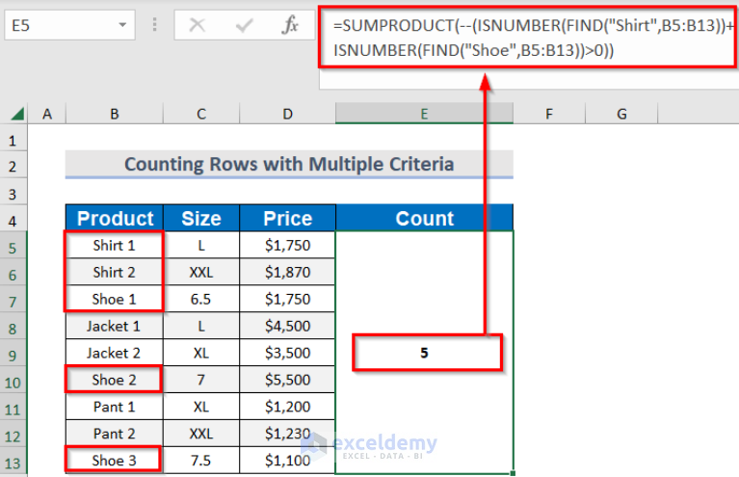Image resolution: width=739 pixels, height=477 pixels.
Task: Click the Insert Function fx icon
Action: (289, 26)
